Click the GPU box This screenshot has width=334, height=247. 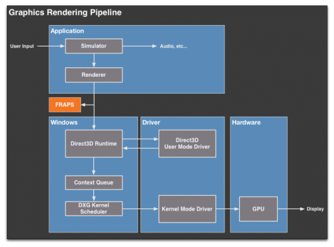coord(258,209)
